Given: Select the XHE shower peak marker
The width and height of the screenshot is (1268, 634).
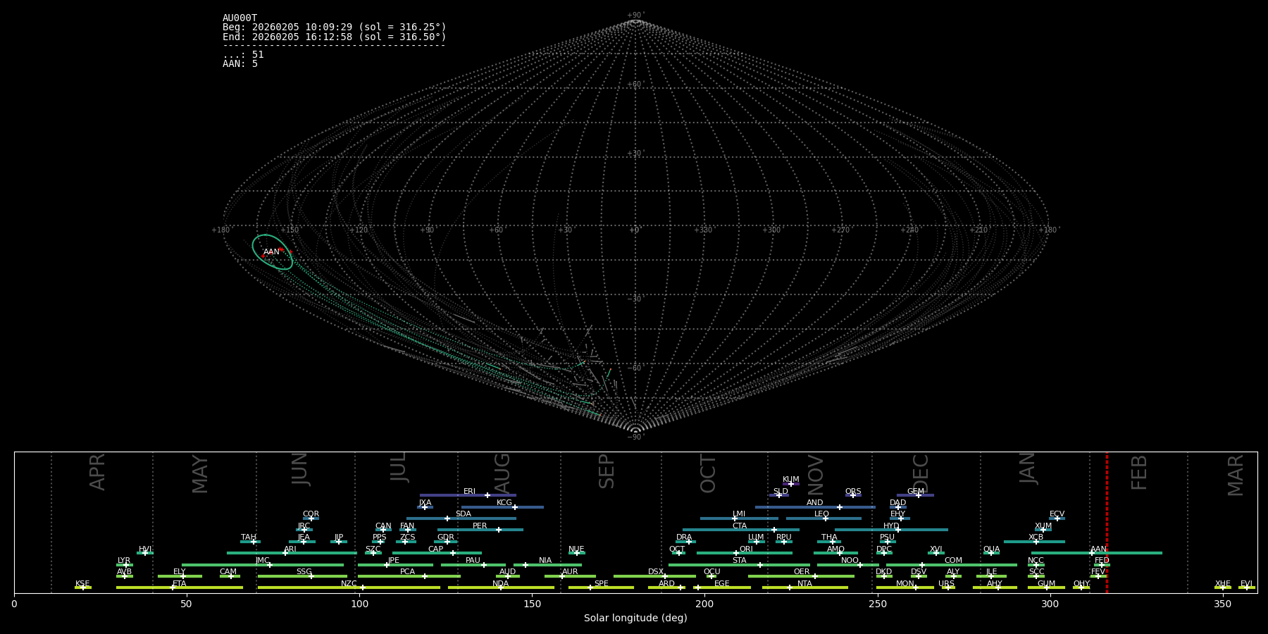Looking at the screenshot, I should 1222,588.
